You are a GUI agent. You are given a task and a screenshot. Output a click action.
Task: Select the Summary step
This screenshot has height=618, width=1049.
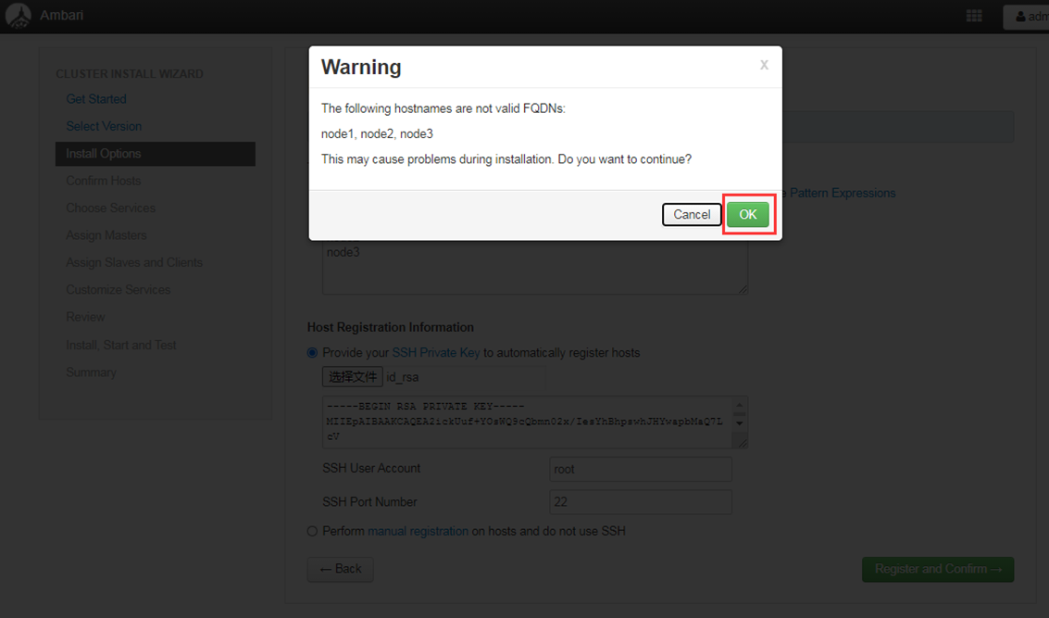pyautogui.click(x=91, y=372)
